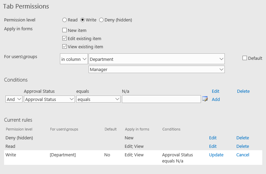Expand the Manager dropdown
The image size is (266, 174).
(x=157, y=69)
